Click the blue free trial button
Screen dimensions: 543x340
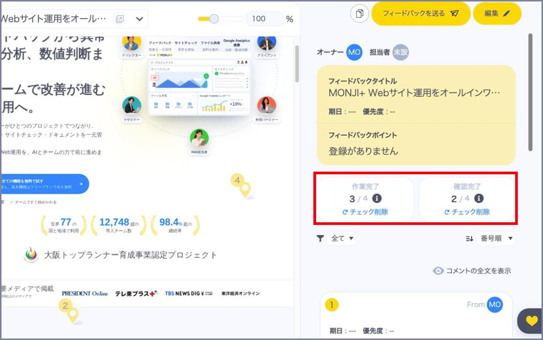click(x=44, y=184)
